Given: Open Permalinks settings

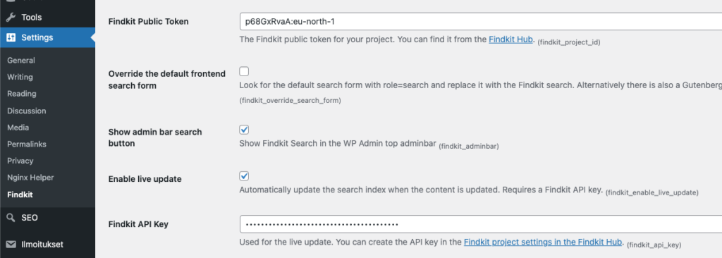Looking at the screenshot, I should (27, 144).
